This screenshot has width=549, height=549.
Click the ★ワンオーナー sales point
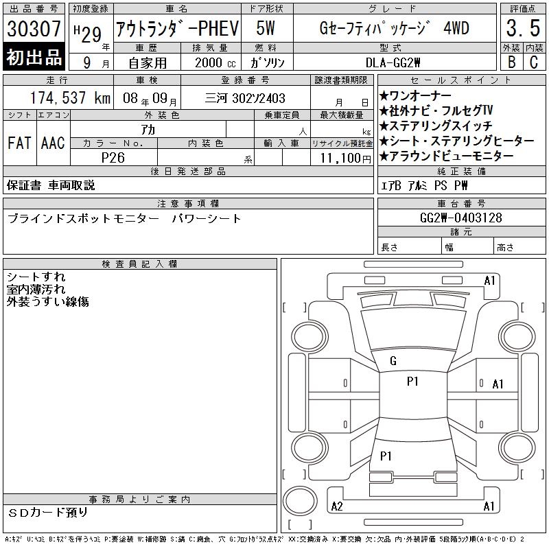pyautogui.click(x=415, y=95)
